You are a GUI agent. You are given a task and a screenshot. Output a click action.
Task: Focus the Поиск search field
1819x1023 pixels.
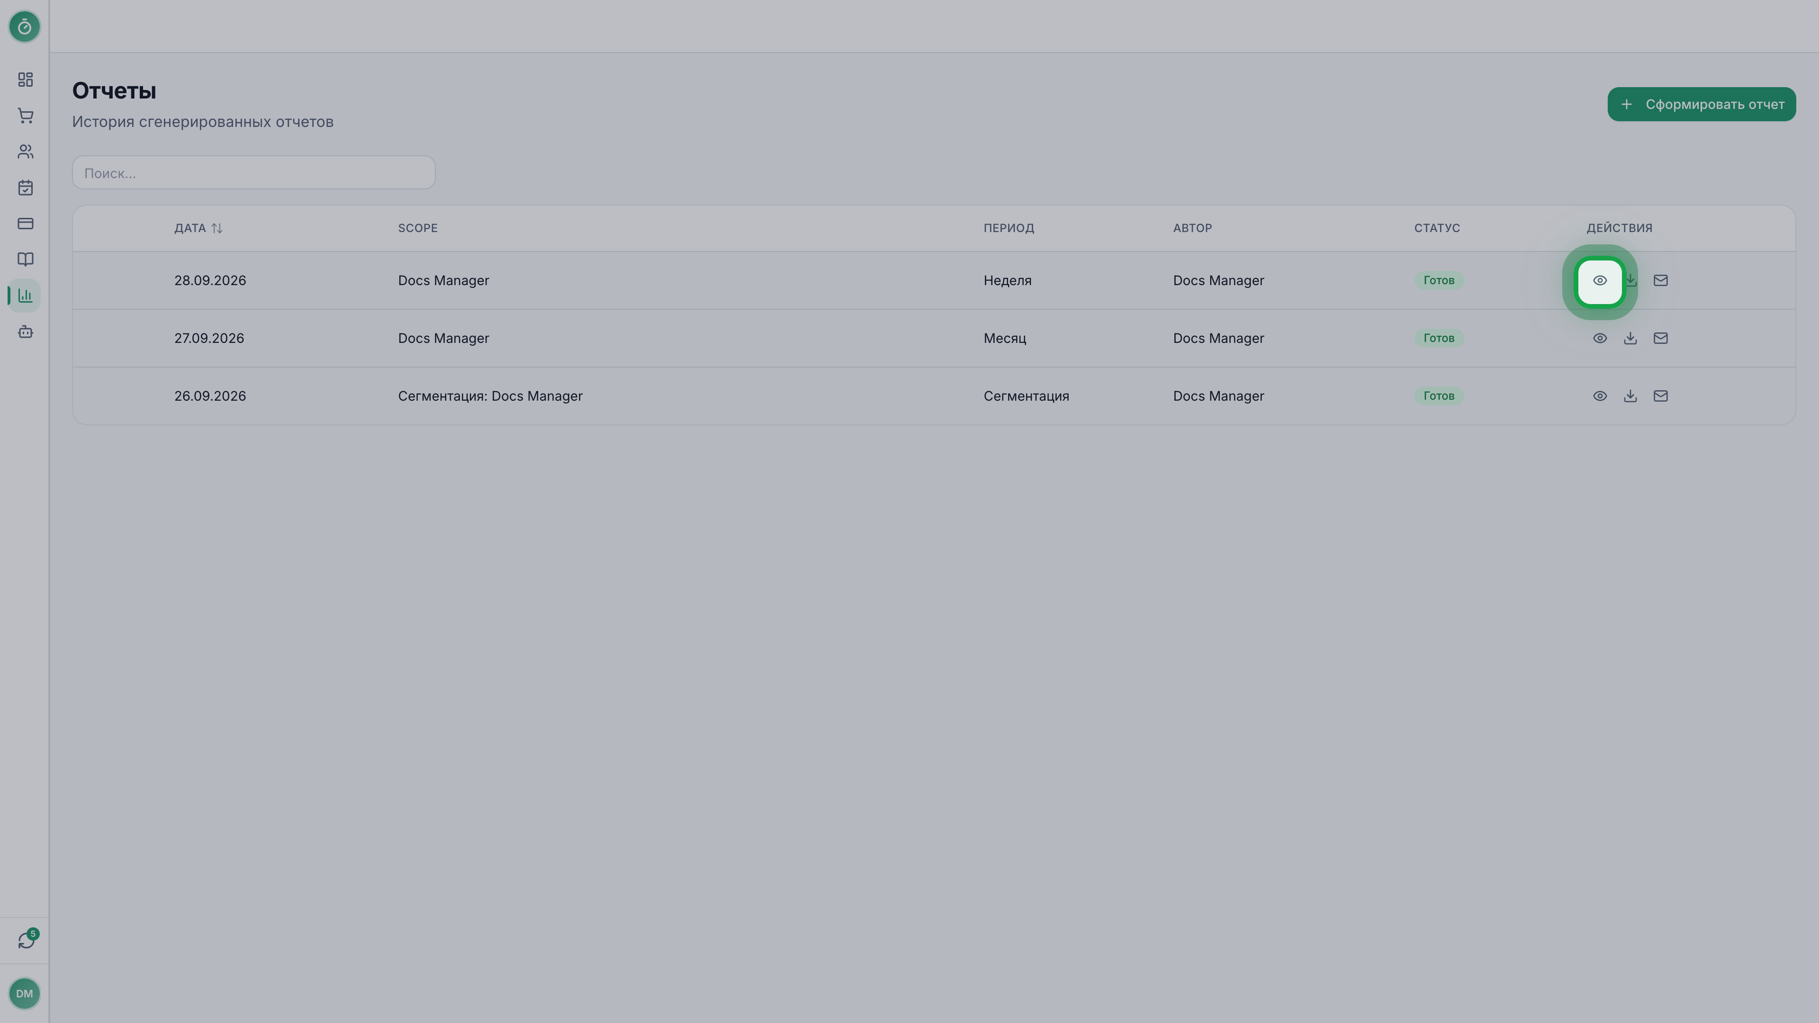(x=253, y=173)
